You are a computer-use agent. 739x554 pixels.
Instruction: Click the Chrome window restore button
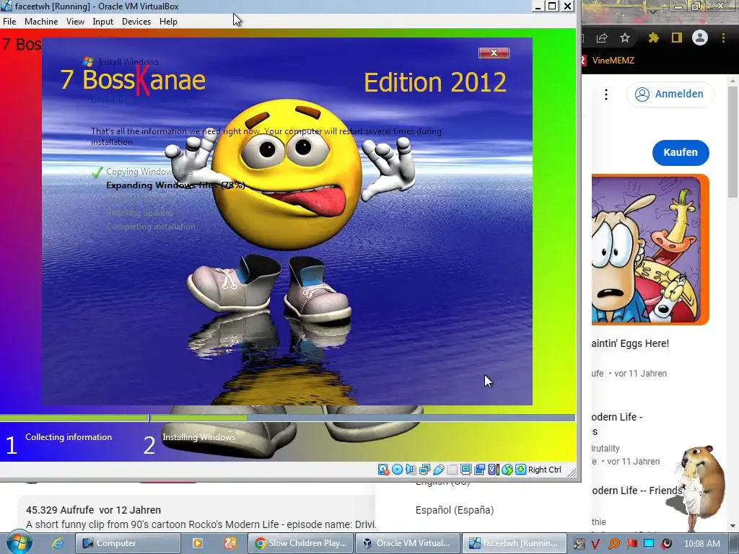(x=696, y=6)
